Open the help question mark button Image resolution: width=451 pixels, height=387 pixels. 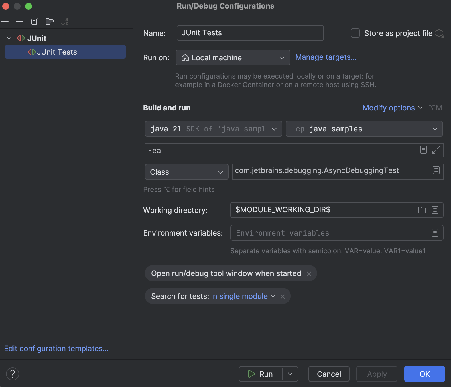(x=13, y=374)
